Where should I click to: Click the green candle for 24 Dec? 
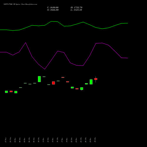coord(82,88)
